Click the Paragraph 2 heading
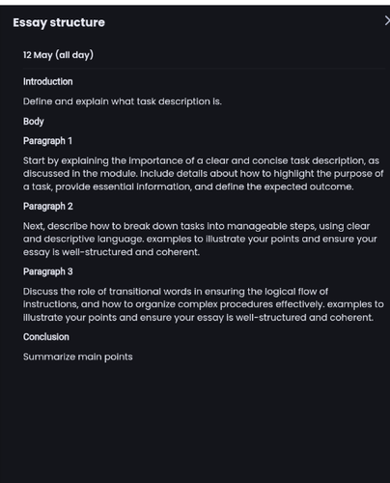 point(48,206)
